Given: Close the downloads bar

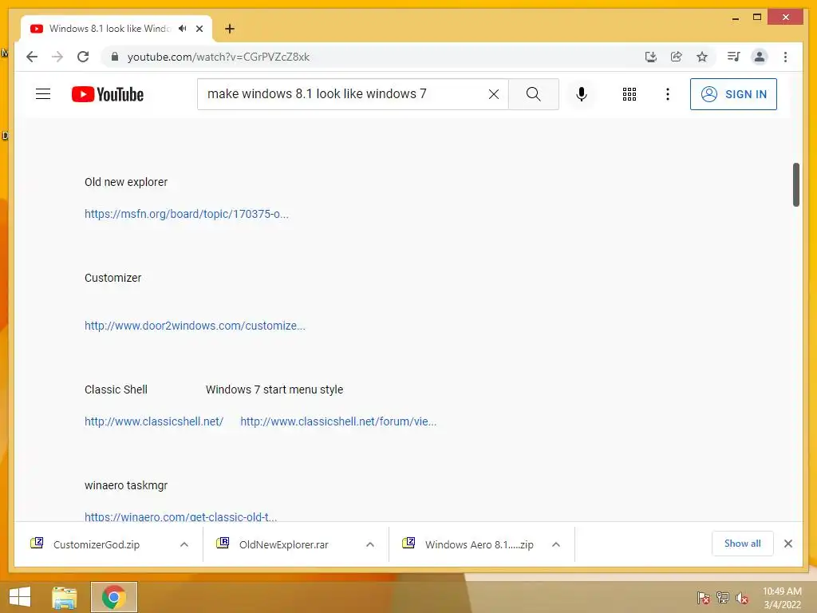Looking at the screenshot, I should click(788, 544).
